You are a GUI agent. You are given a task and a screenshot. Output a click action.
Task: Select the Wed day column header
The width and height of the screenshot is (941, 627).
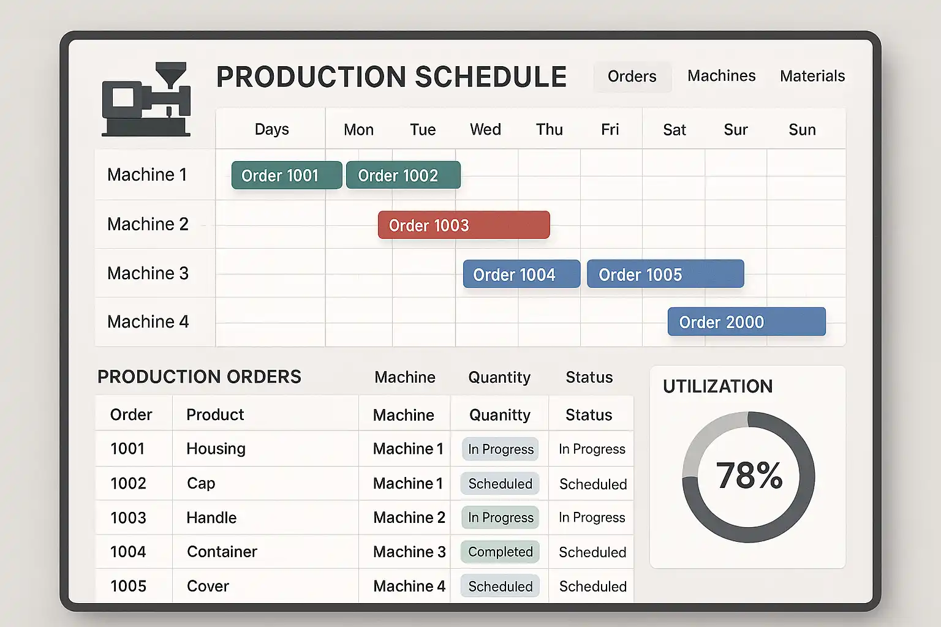pyautogui.click(x=485, y=130)
